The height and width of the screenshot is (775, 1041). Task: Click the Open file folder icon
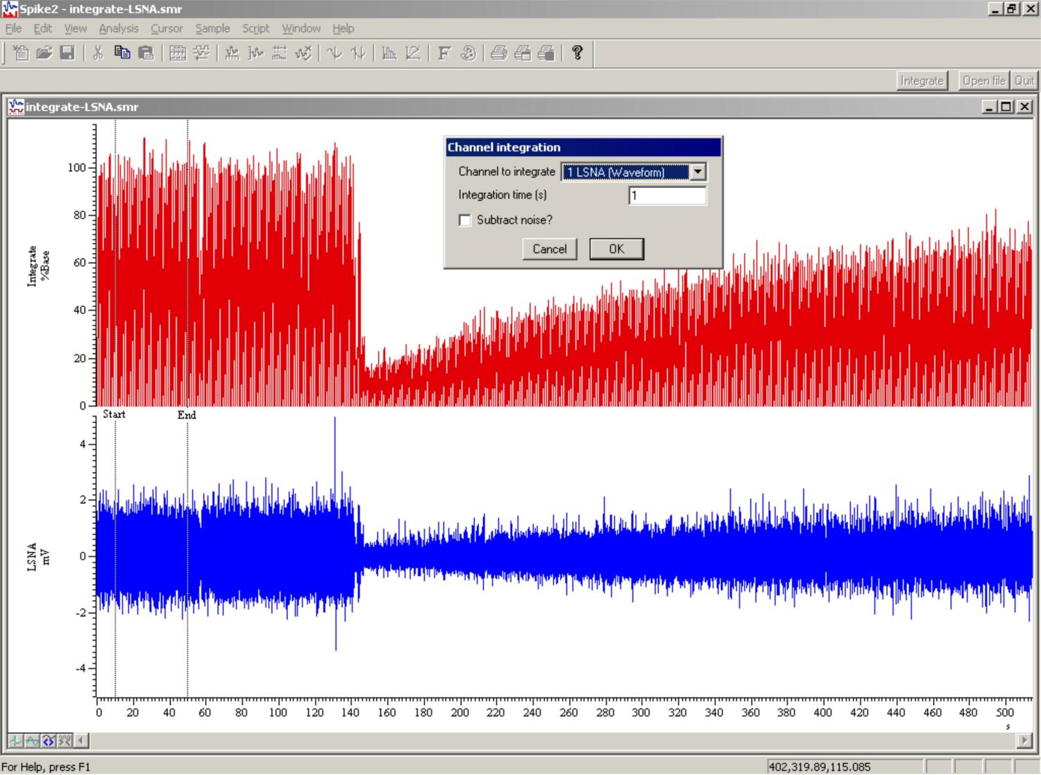(44, 53)
